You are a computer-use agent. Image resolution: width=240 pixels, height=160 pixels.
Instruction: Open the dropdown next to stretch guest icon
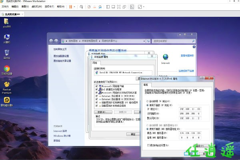click(x=144, y=7)
